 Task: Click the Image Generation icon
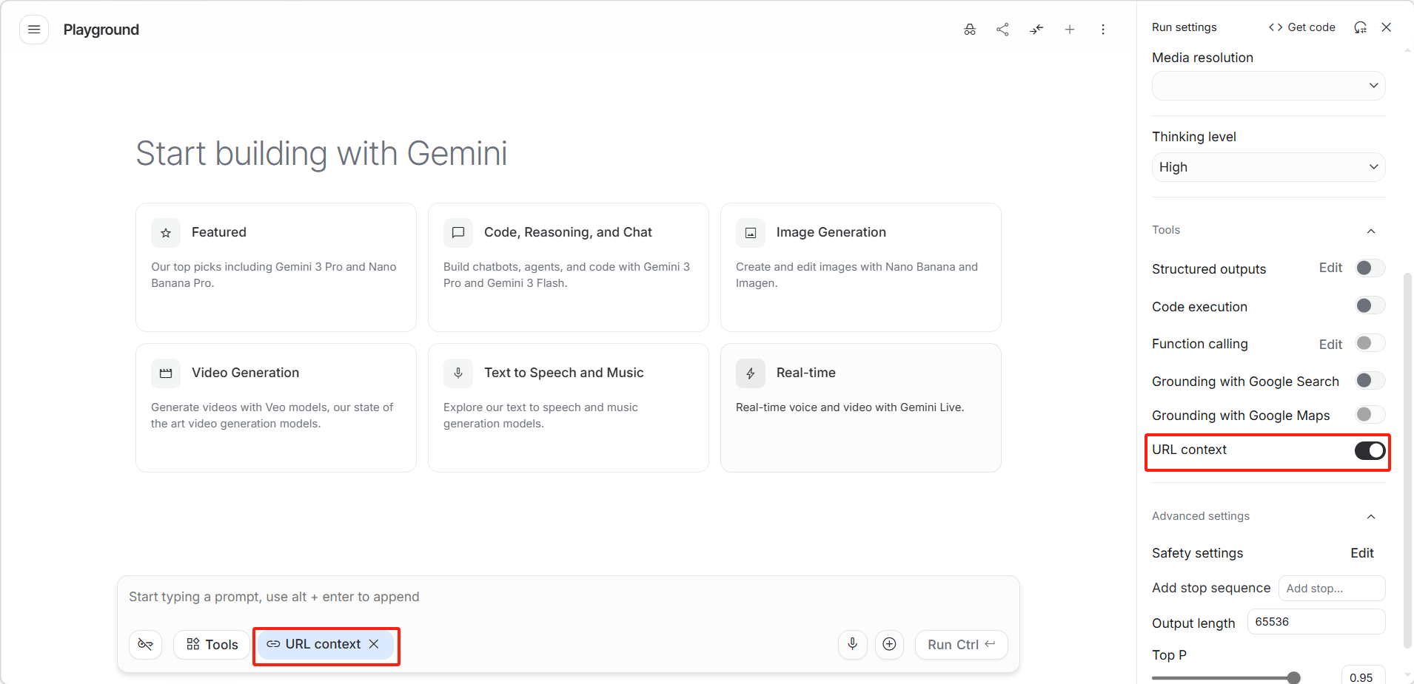(751, 233)
